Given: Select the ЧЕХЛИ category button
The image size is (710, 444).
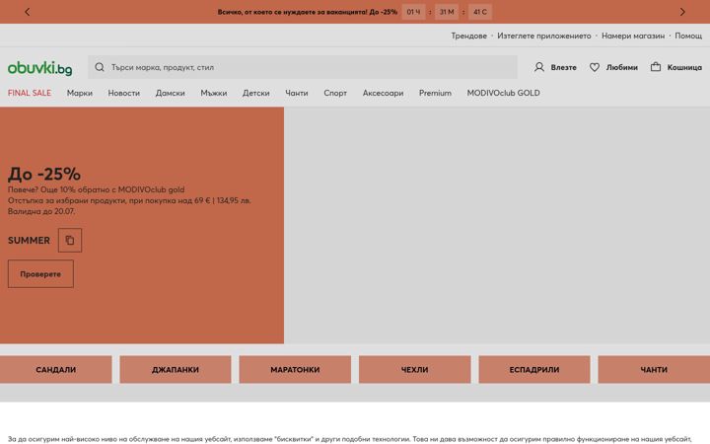Looking at the screenshot, I should (x=415, y=369).
